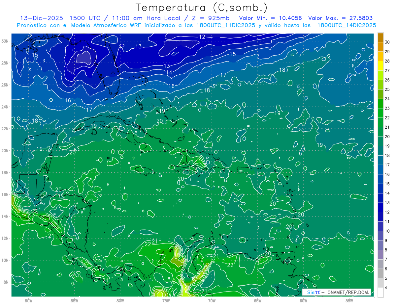Viewport: 396px width, 305px height.
Task: Click longitude axis label 85W
Action: (x=74, y=301)
